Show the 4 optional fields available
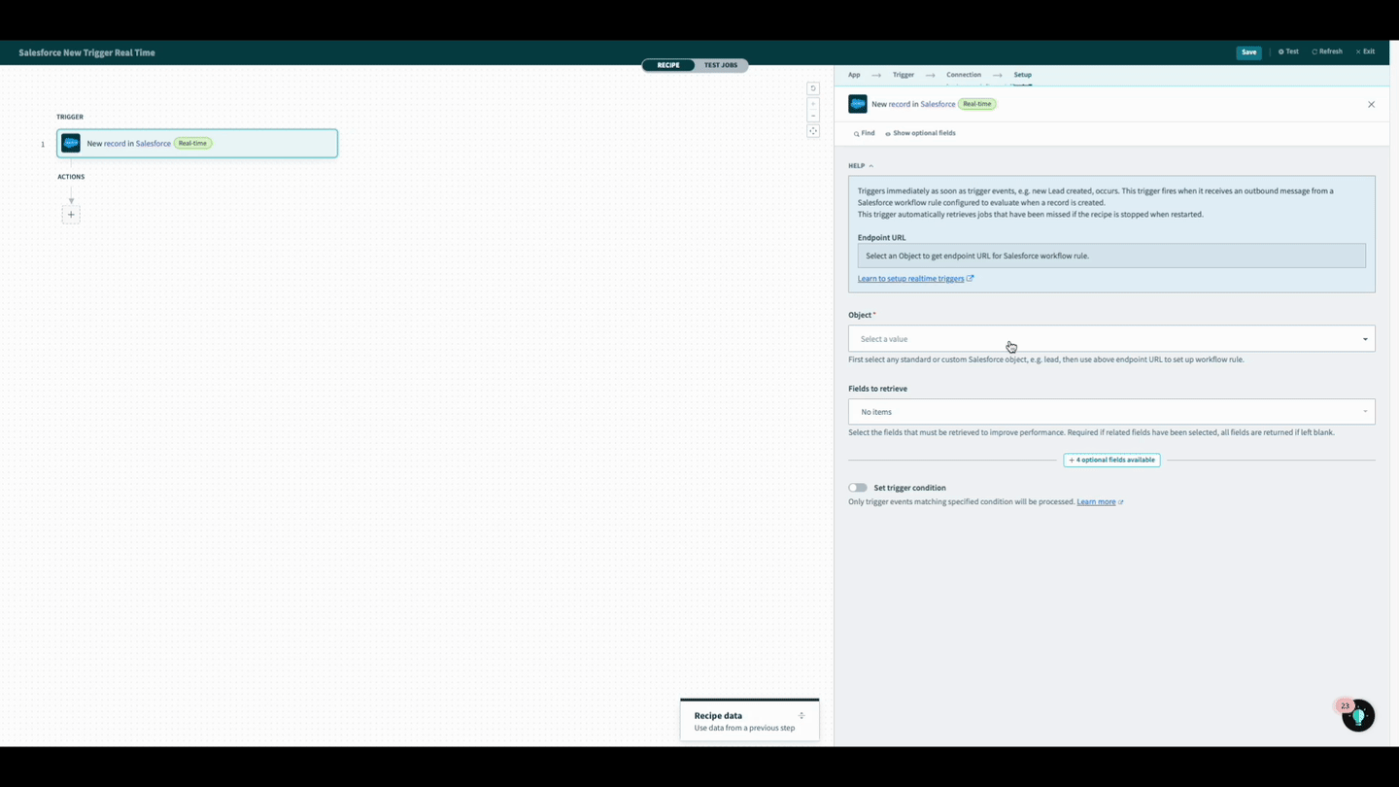The height and width of the screenshot is (787, 1399). point(1110,460)
